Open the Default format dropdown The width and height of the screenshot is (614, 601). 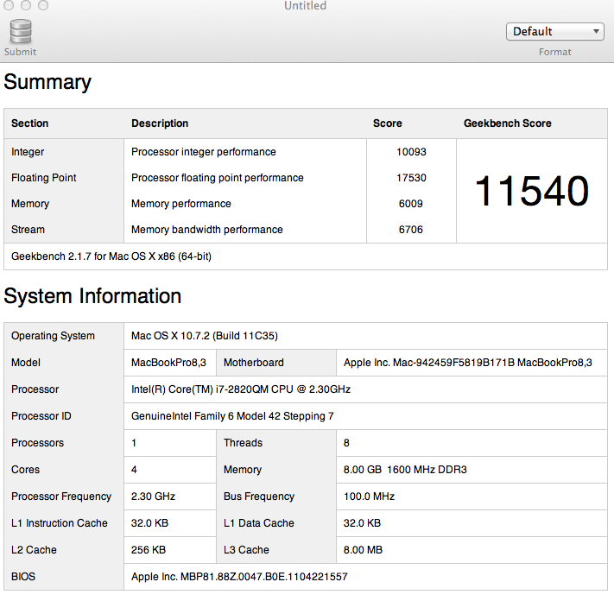pos(555,31)
